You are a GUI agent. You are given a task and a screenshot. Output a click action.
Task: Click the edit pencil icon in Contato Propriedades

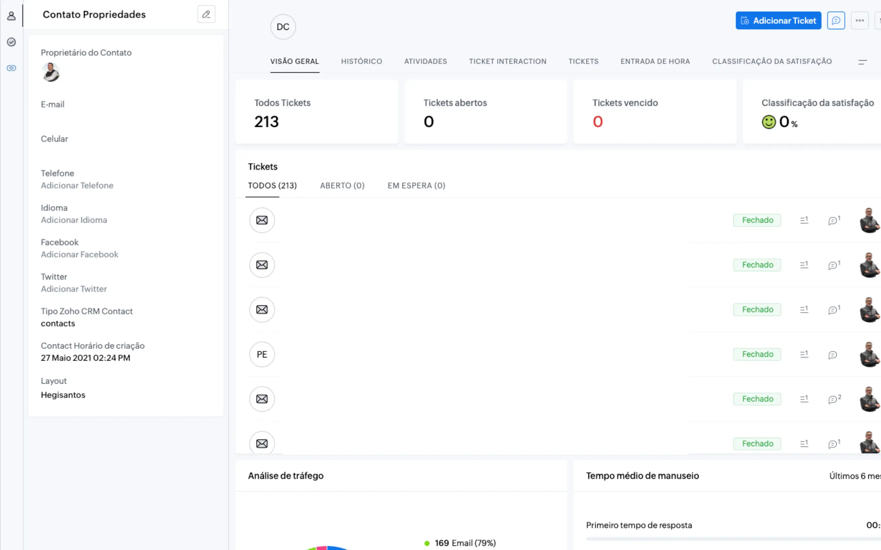(206, 14)
